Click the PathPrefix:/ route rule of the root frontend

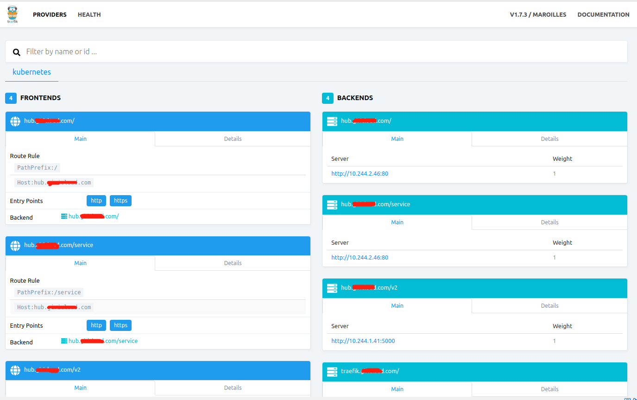[x=38, y=168]
